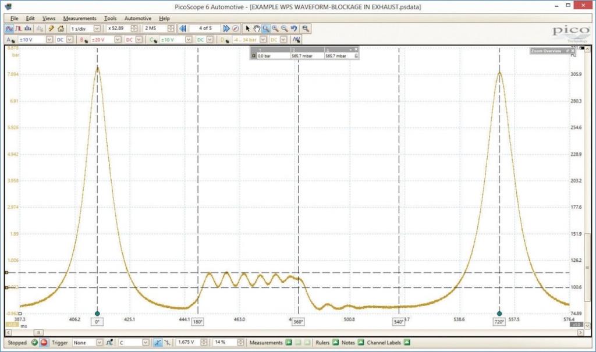Screen dimensions: 596x352
Task: Open advanced trigger settings icon
Action: [109, 343]
